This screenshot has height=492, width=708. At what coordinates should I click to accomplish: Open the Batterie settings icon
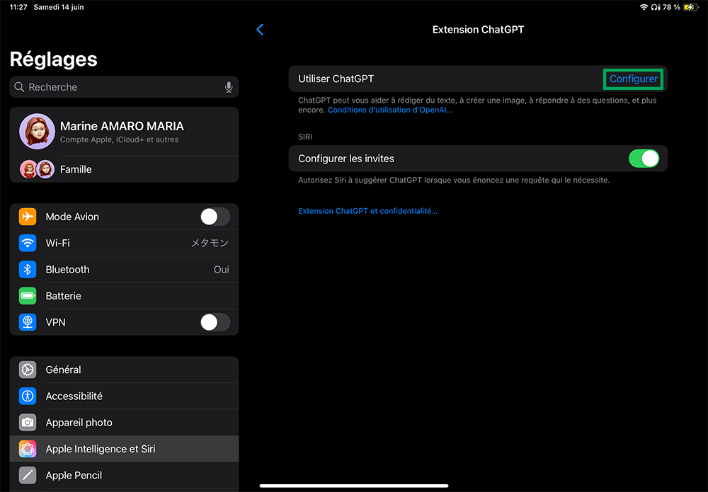28,296
